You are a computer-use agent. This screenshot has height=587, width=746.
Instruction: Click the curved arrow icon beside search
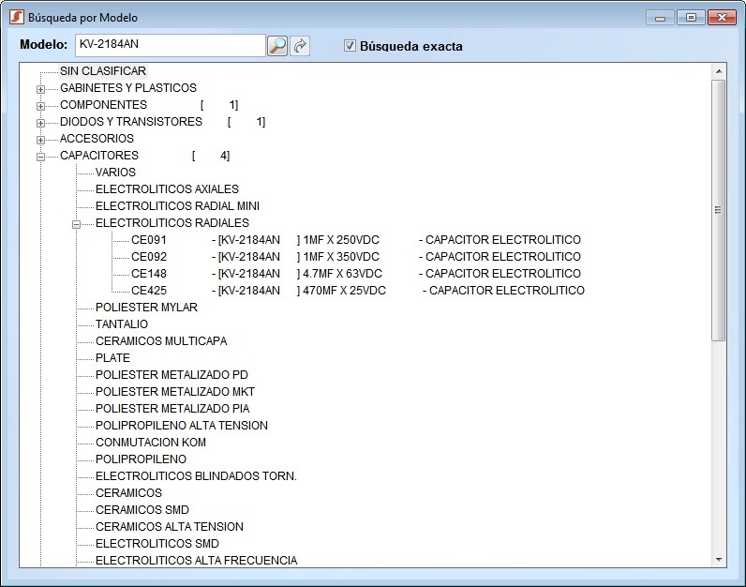300,46
